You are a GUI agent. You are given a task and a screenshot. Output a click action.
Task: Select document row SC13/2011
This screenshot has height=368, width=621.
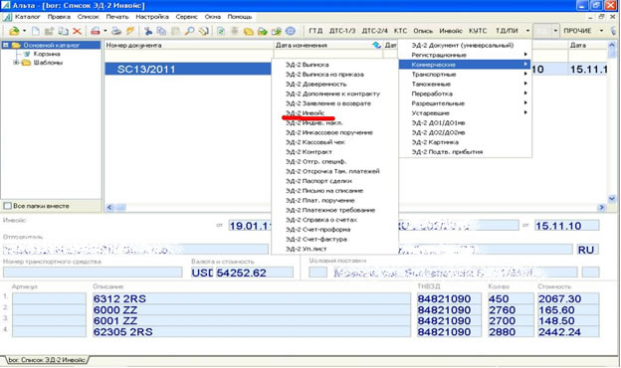(188, 70)
